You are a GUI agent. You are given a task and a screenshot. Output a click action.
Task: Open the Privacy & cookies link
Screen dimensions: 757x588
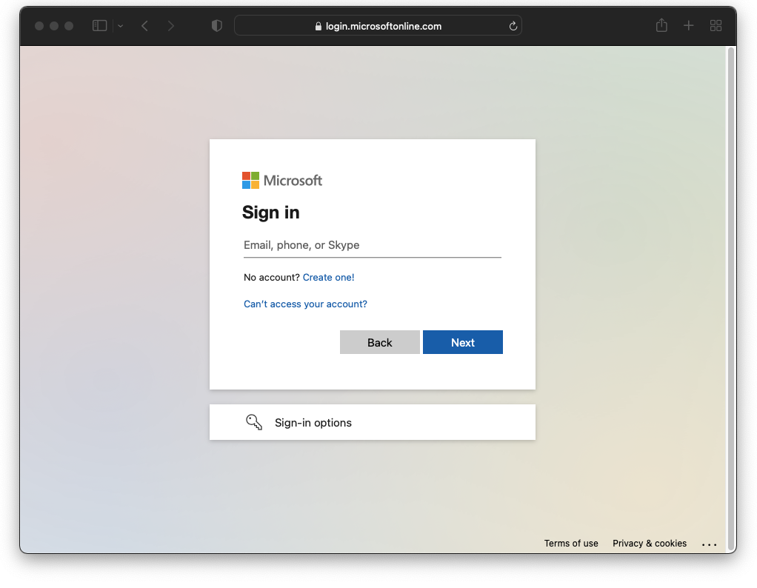click(649, 544)
